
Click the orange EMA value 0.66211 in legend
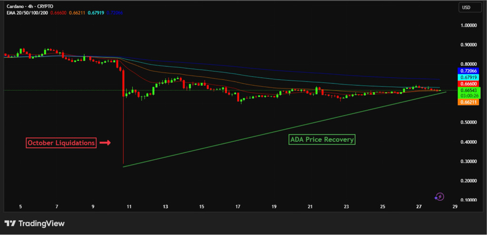pos(76,13)
